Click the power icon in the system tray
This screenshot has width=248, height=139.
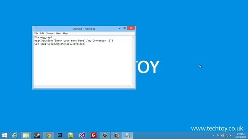tap(222, 136)
